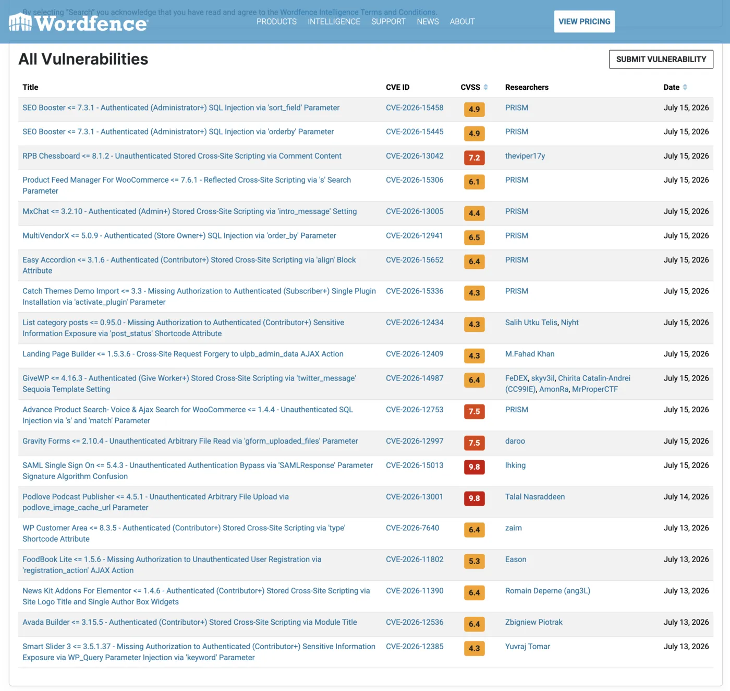Screen dimensions: 730x691
Task: Open Smart Slider 3 vulnerability entry
Action: pyautogui.click(x=199, y=652)
